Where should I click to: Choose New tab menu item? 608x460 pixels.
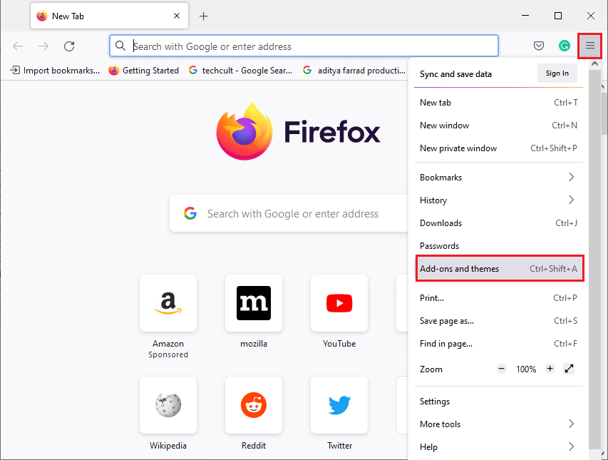pos(499,103)
